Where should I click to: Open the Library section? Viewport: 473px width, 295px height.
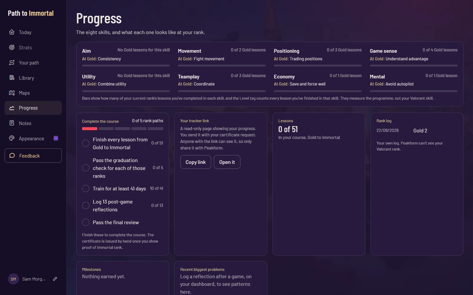[x=33, y=78]
